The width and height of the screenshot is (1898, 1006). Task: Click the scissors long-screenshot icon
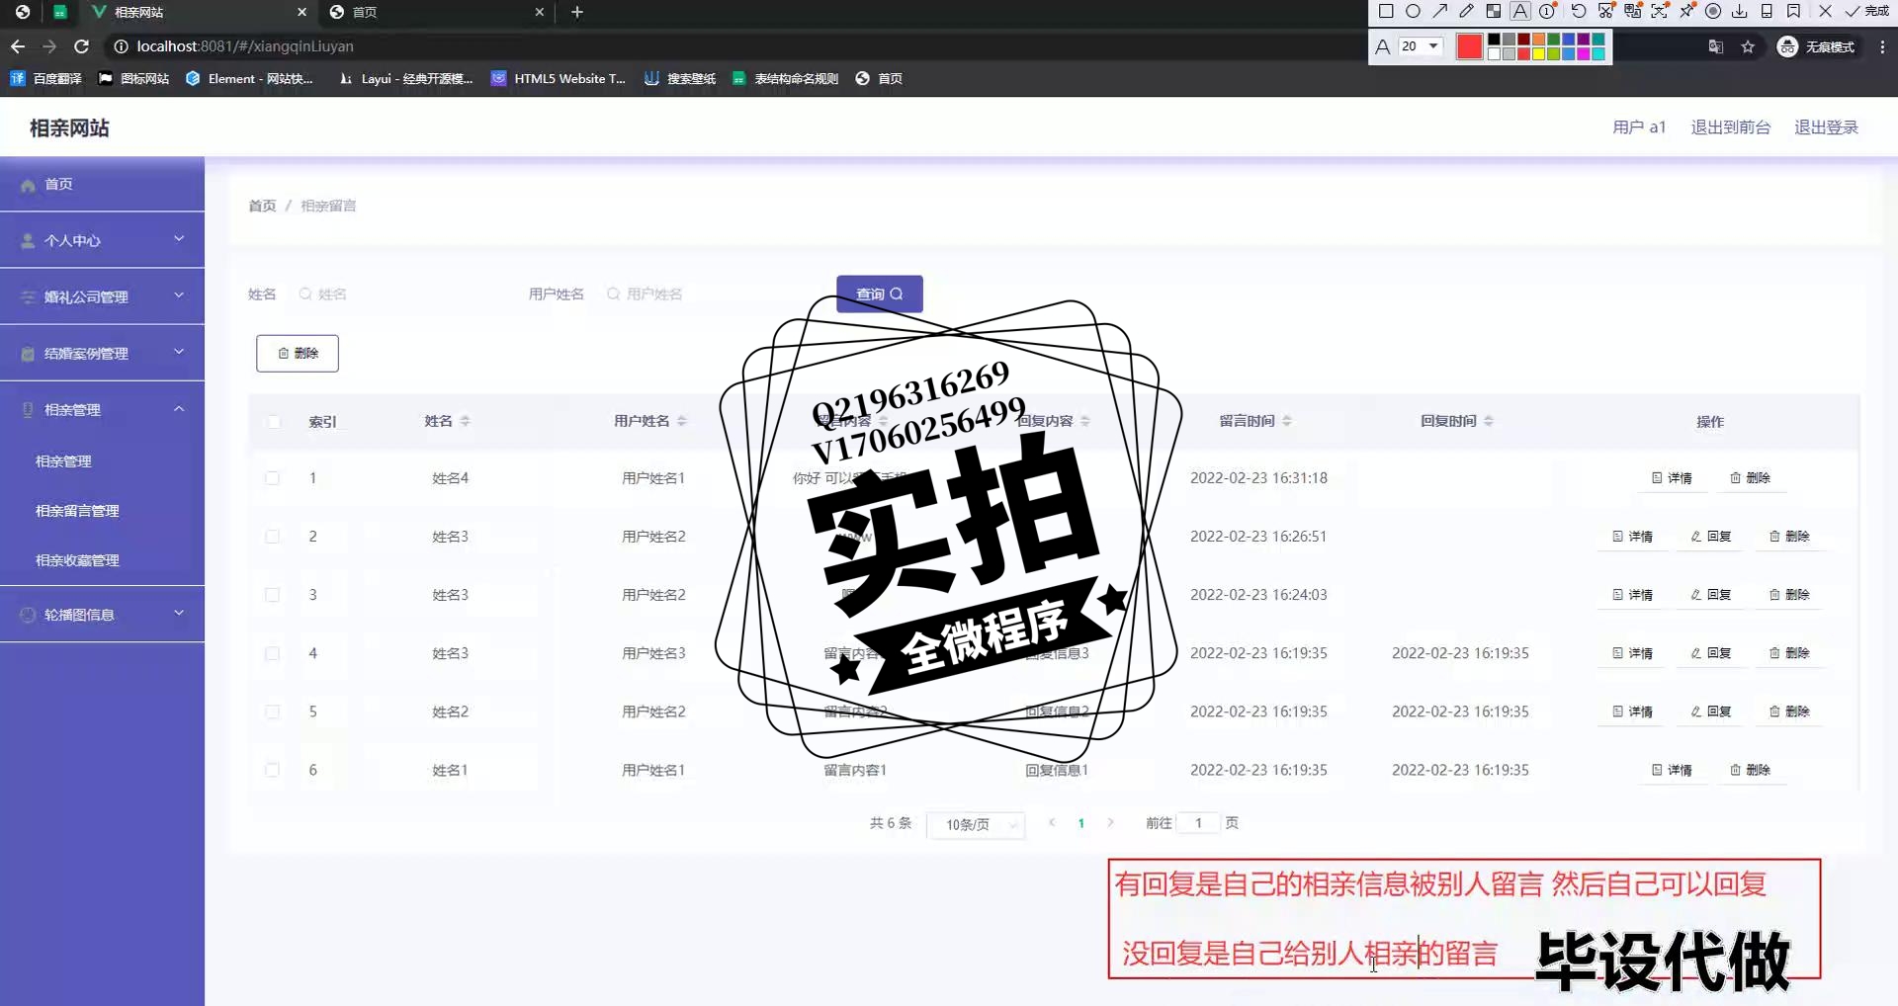pos(1606,11)
